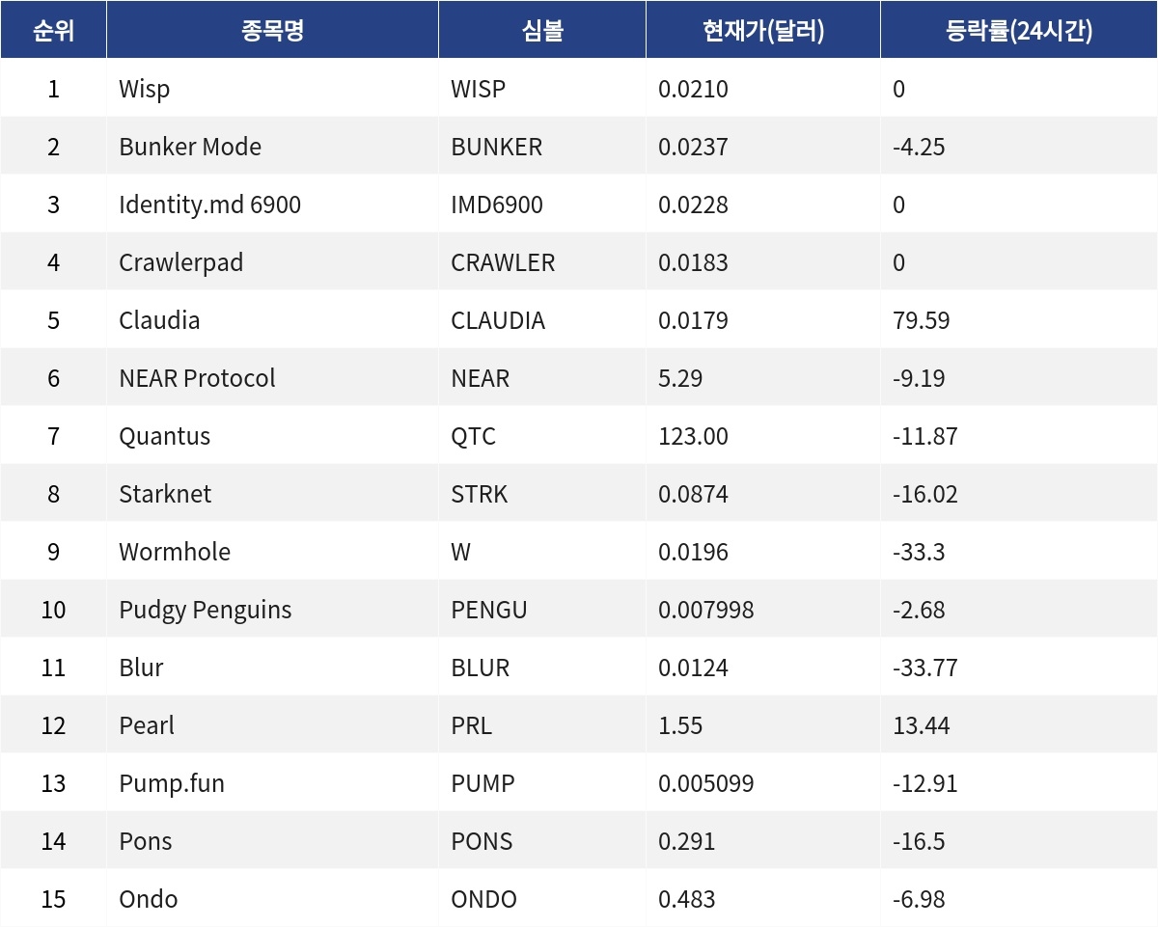Image resolution: width=1158 pixels, height=927 pixels.
Task: Select the coin name Wormhole
Action: (175, 552)
